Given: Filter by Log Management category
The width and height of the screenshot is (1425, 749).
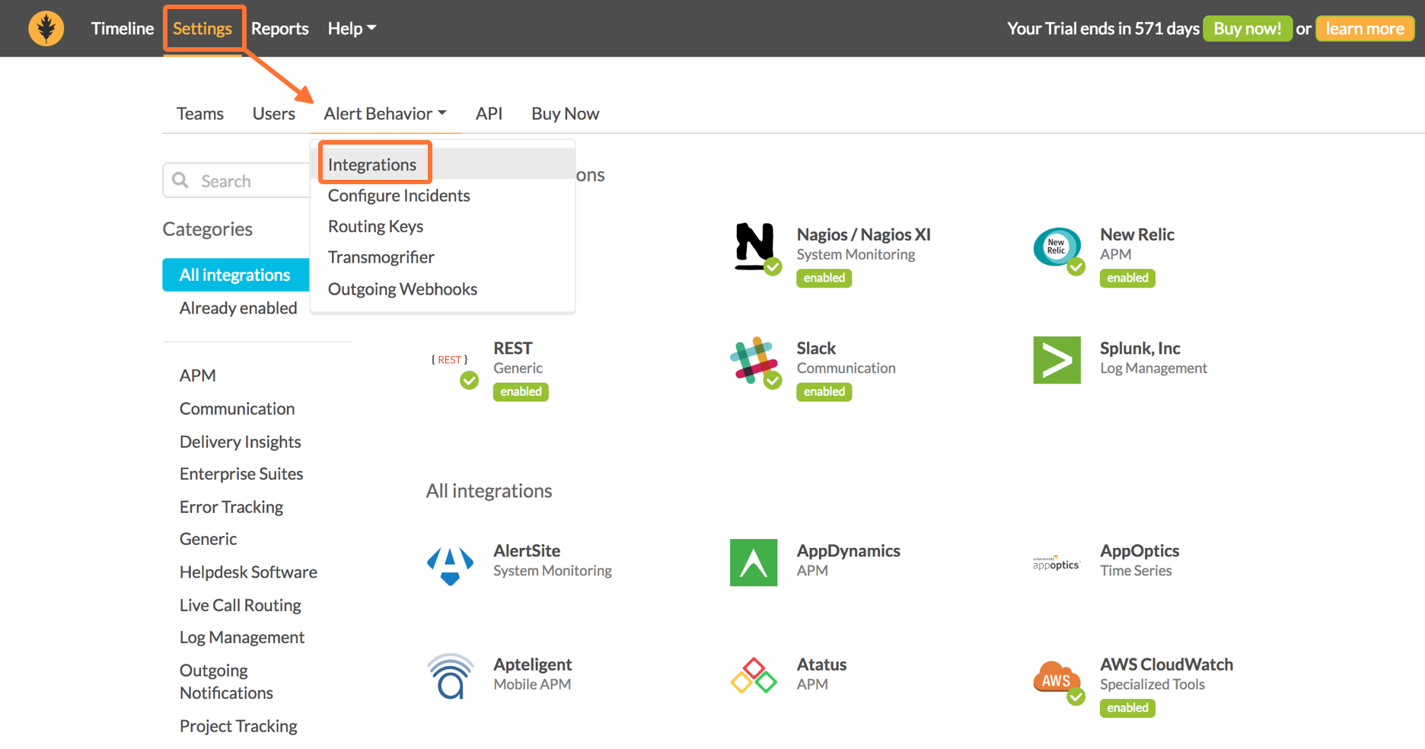Looking at the screenshot, I should (x=242, y=637).
